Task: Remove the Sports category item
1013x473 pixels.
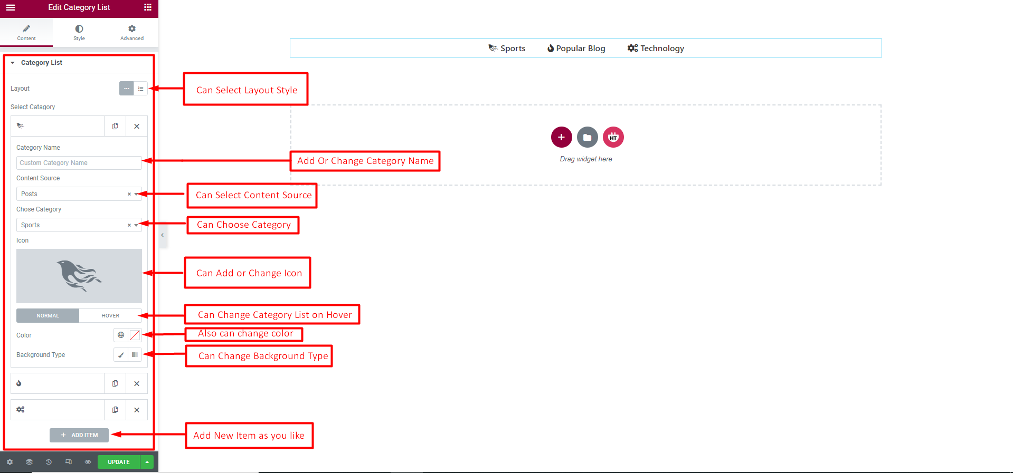Action: click(x=137, y=126)
